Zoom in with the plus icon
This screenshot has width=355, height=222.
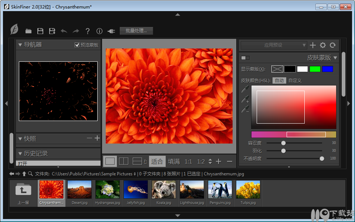click(x=219, y=161)
